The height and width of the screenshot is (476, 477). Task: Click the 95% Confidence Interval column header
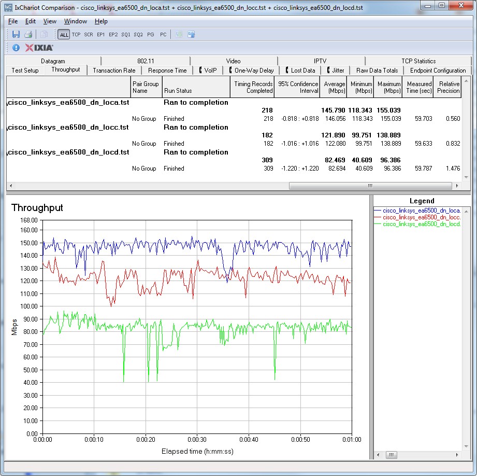point(297,87)
